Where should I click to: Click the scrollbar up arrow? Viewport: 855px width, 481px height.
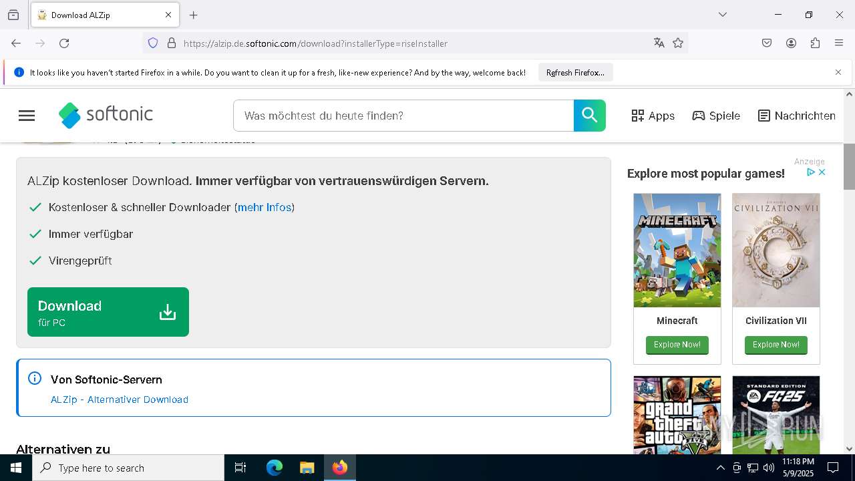coord(849,94)
